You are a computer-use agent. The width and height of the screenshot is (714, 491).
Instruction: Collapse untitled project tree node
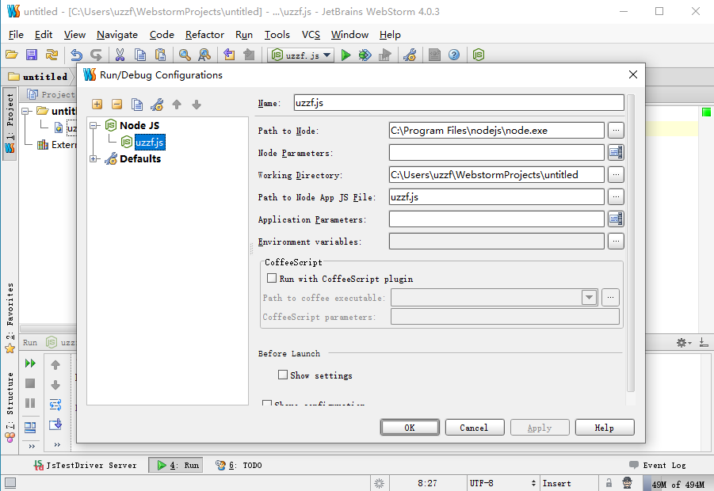pos(27,111)
